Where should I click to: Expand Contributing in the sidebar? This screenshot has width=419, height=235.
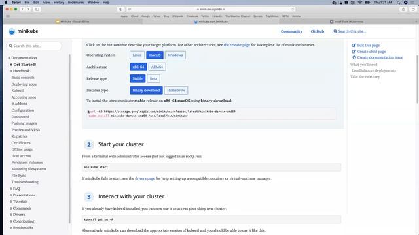coord(11,221)
